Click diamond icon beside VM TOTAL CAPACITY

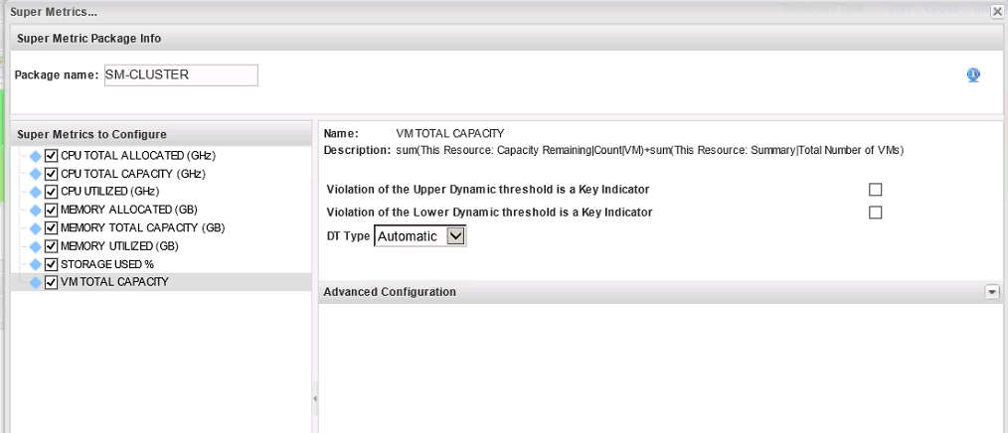(36, 282)
